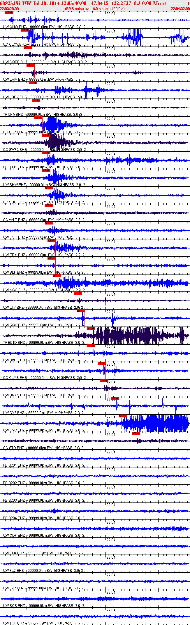Click the red pick flag on STD waveform
This screenshot has width=190, height=625.
point(136,434)
